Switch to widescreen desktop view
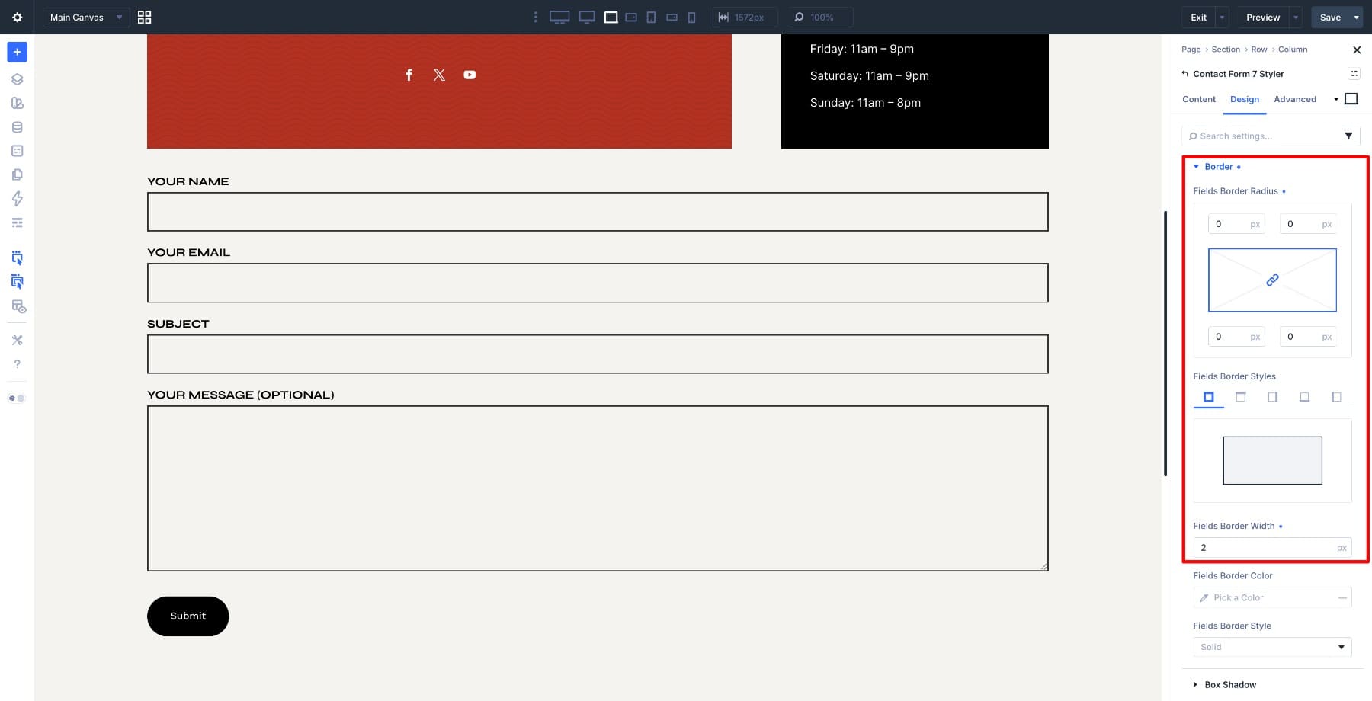Screen dimensions: 1372x701 (559, 17)
